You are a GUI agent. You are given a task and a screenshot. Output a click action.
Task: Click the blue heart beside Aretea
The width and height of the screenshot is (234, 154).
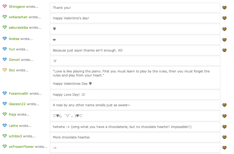click(5, 39)
